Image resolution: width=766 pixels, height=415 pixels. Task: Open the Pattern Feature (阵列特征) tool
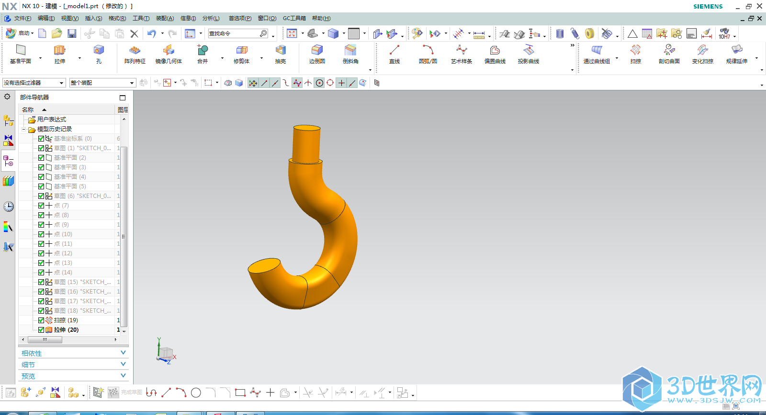pos(135,54)
